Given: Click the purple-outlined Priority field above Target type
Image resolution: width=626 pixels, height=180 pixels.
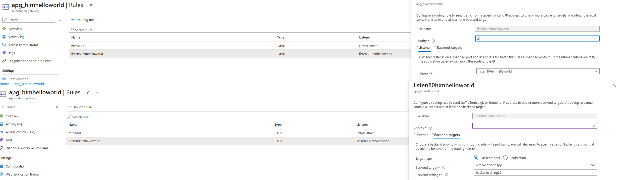Looking at the screenshot, I should pos(534,125).
